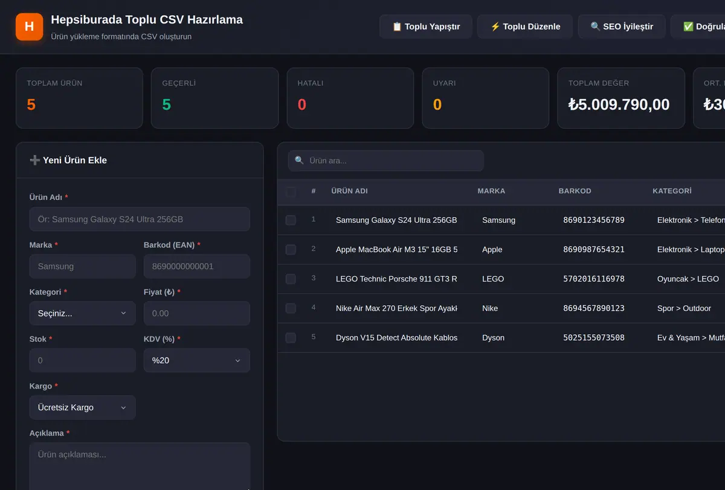
Task: Select the Stok quantity field
Action: click(82, 361)
